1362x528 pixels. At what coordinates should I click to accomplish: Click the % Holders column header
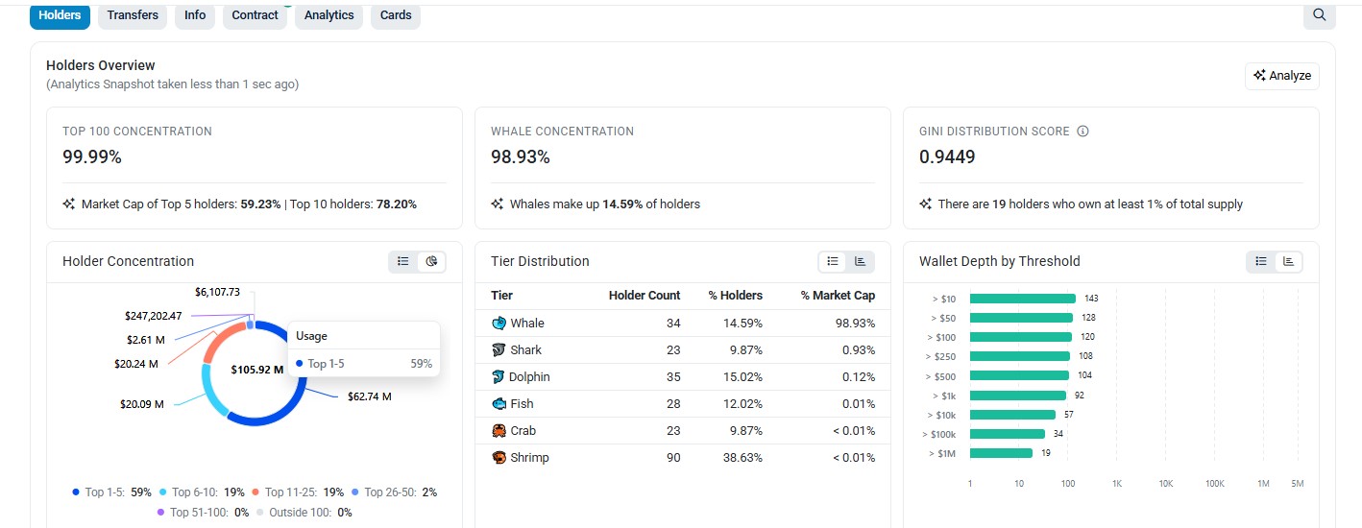(735, 296)
